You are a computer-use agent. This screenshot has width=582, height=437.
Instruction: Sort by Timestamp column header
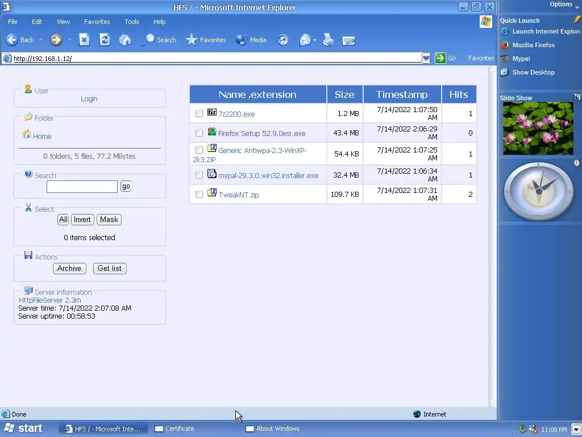pos(402,94)
